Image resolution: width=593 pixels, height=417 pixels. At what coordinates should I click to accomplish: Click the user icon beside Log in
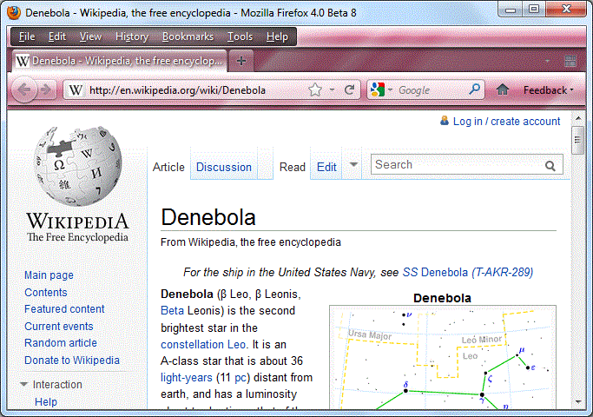[445, 121]
